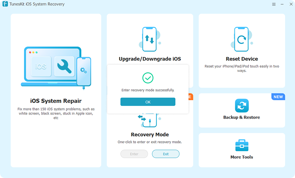Click the Reset Device phone icon

pyautogui.click(x=242, y=39)
